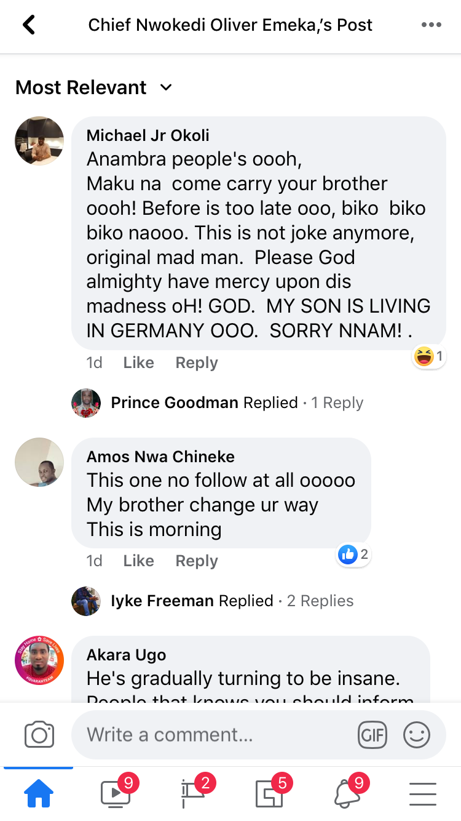Reply to Michael Jr Okoli's comment
The height and width of the screenshot is (821, 461).
[197, 363]
